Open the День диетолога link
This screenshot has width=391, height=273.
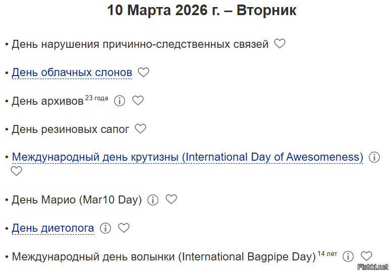53,228
